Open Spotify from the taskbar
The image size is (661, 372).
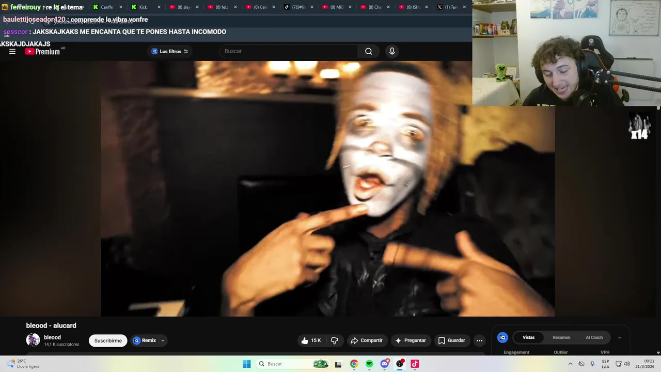tap(369, 364)
